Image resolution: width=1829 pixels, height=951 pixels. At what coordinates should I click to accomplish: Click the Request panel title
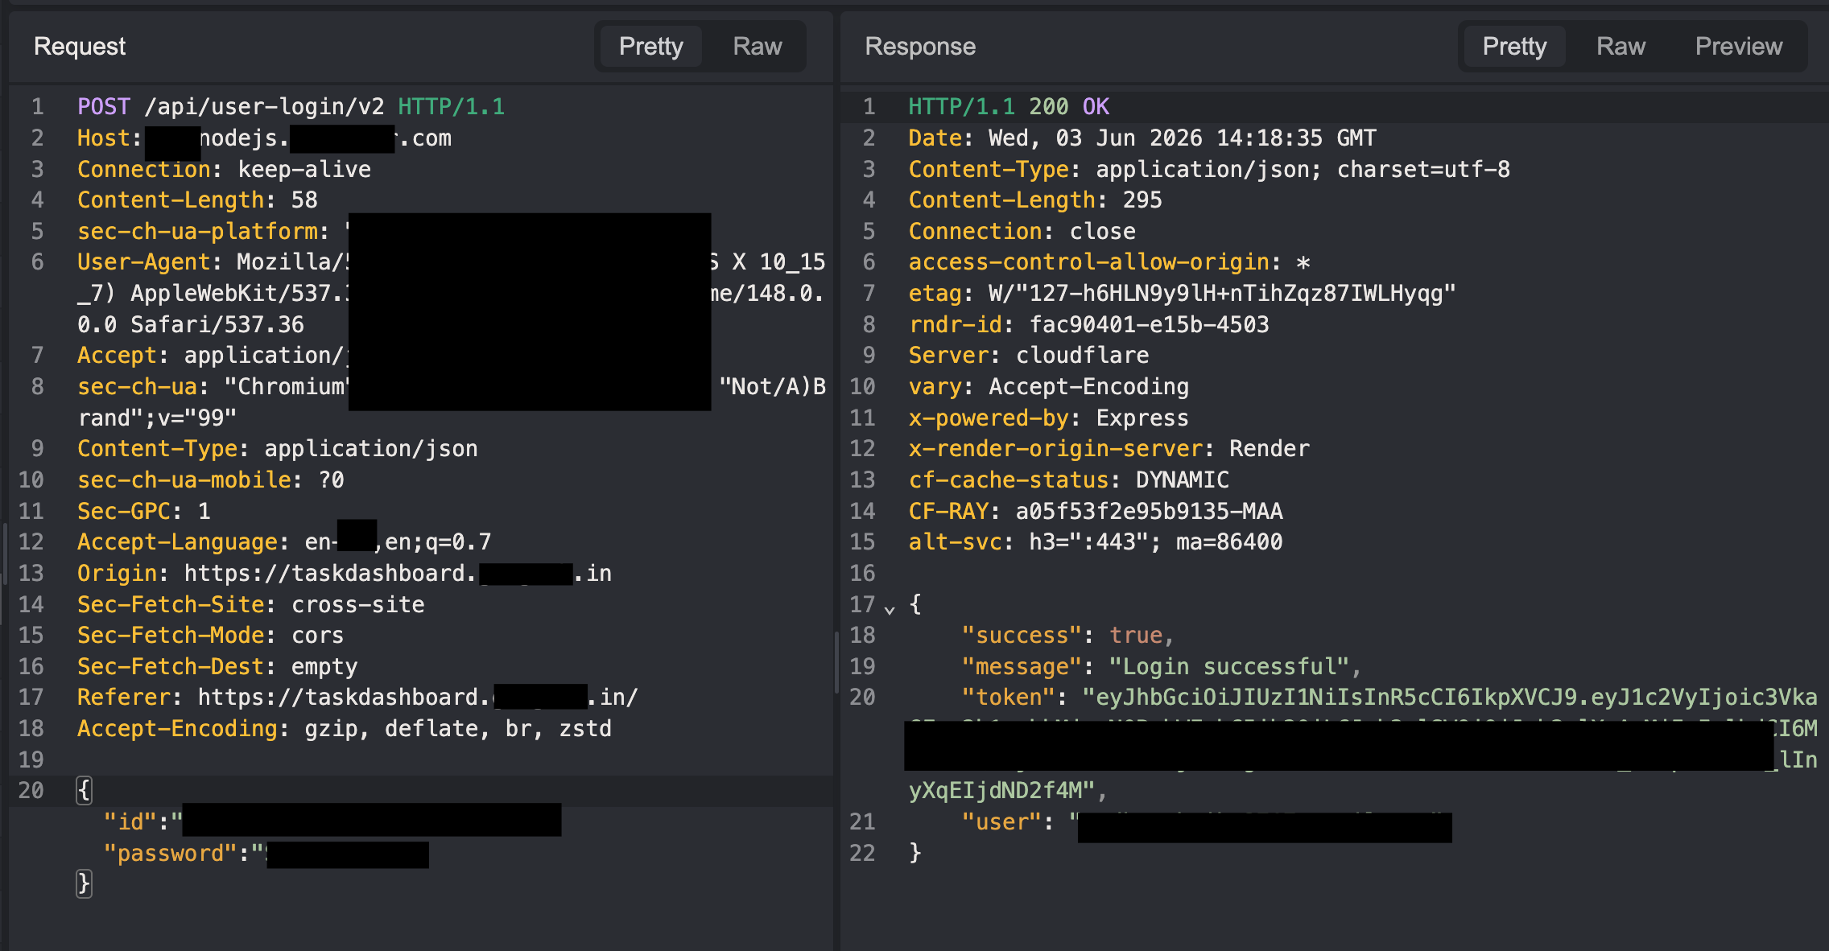click(80, 47)
